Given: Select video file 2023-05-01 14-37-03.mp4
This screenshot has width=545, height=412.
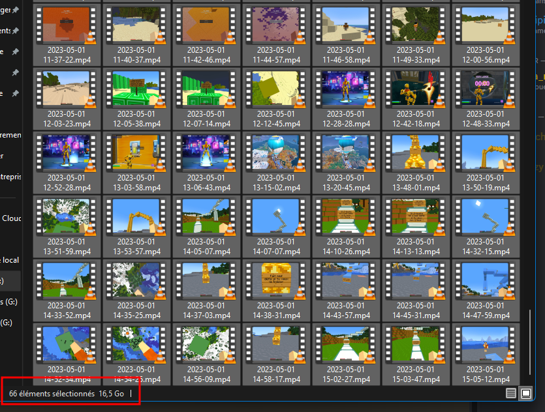Looking at the screenshot, I should point(206,290).
